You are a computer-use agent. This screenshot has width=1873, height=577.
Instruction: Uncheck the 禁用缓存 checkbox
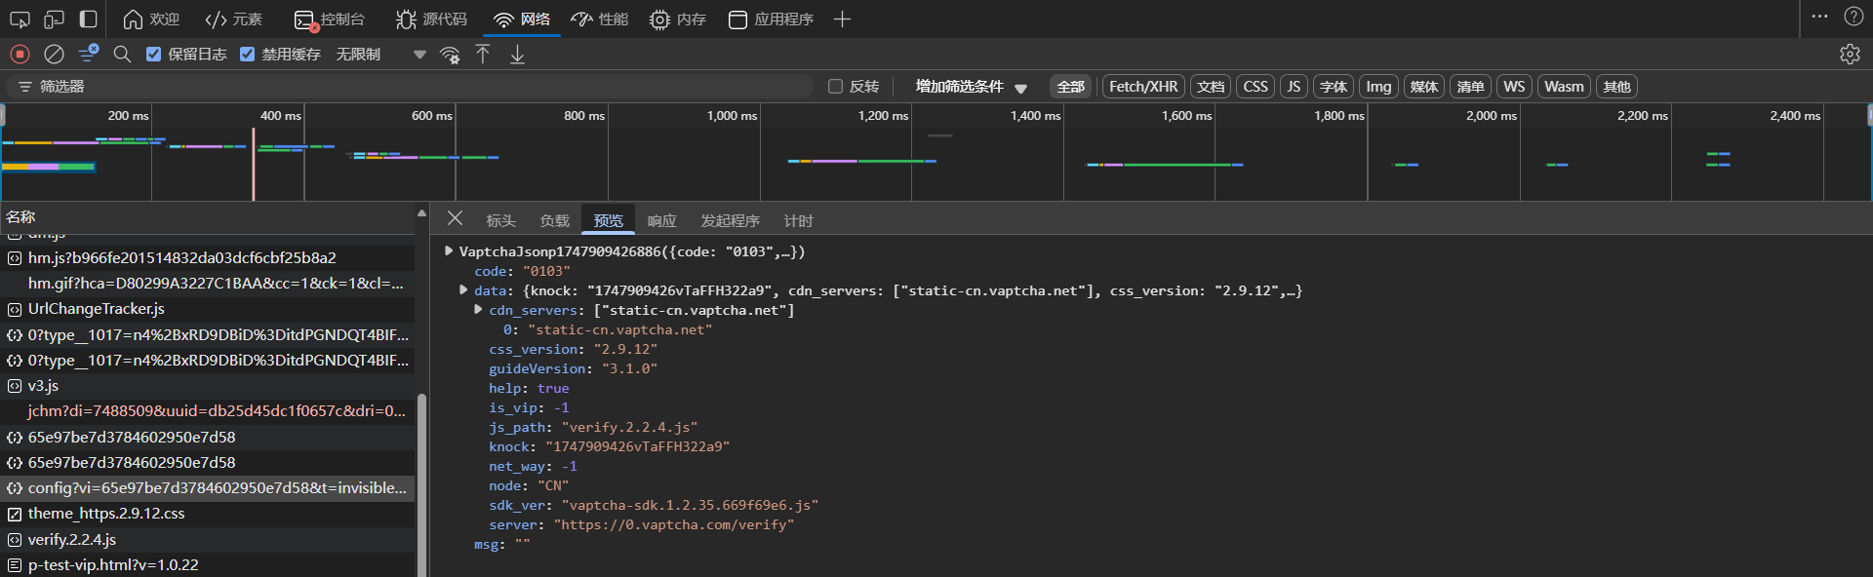click(x=248, y=55)
